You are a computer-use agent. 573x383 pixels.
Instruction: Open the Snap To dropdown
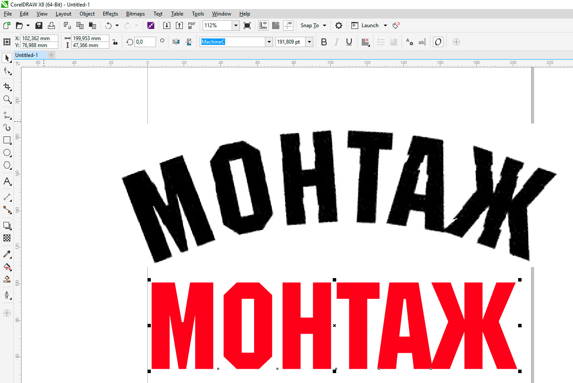313,25
